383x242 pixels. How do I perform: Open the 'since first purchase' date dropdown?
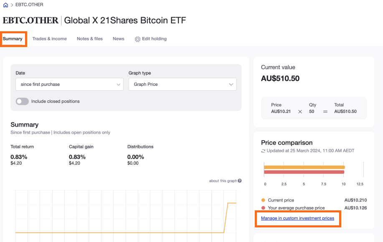[69, 84]
